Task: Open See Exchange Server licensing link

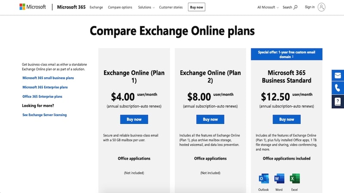Action: pyautogui.click(x=45, y=115)
